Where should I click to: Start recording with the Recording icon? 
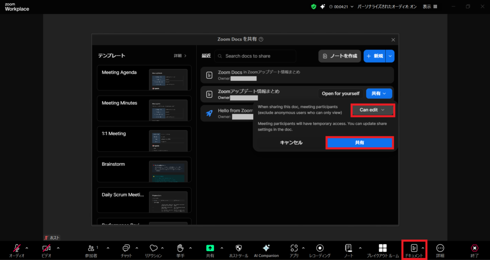320,248
